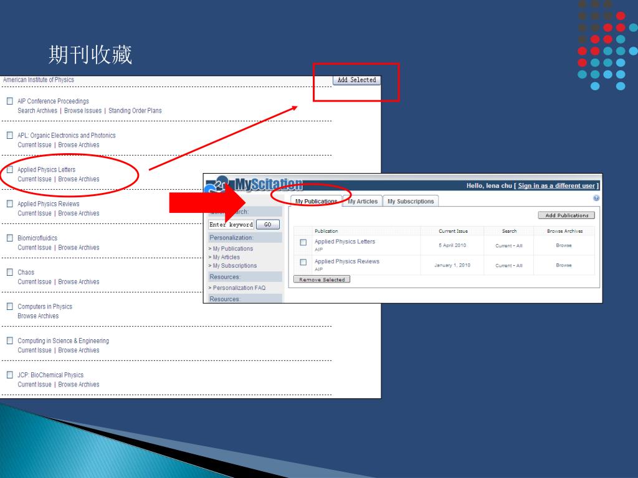Open Current Issue under Applied Physics Letters
This screenshot has height=478, width=638.
pos(35,179)
